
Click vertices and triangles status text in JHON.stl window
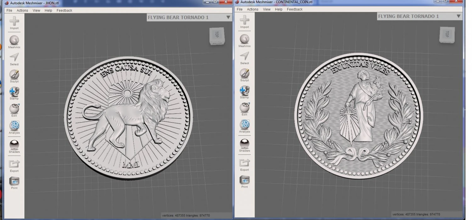point(186,215)
